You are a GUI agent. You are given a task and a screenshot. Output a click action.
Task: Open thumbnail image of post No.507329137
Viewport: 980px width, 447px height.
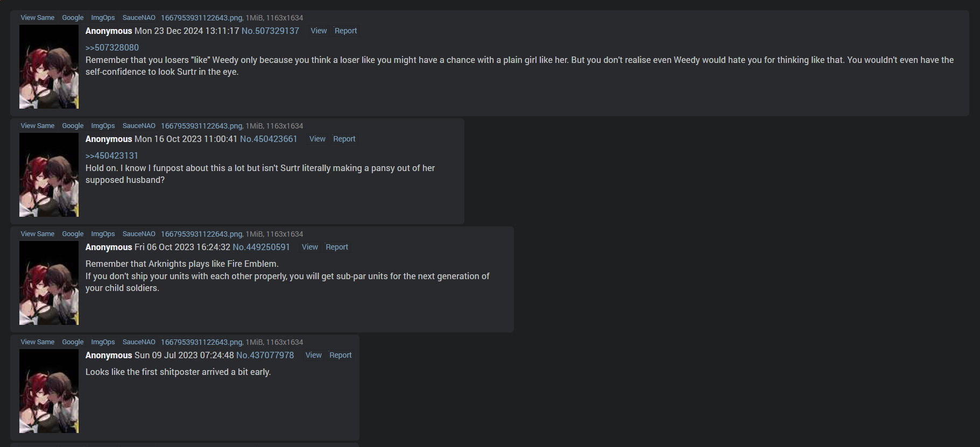[x=49, y=67]
